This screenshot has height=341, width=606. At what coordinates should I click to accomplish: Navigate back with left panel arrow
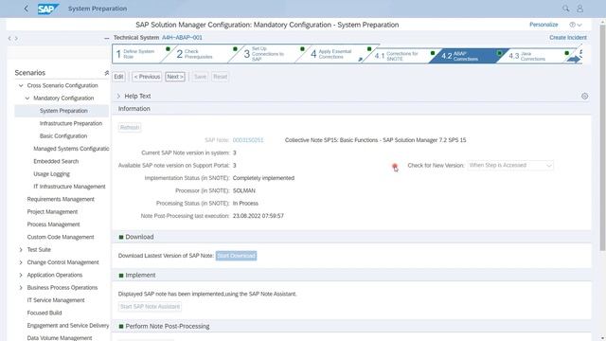[9, 38]
